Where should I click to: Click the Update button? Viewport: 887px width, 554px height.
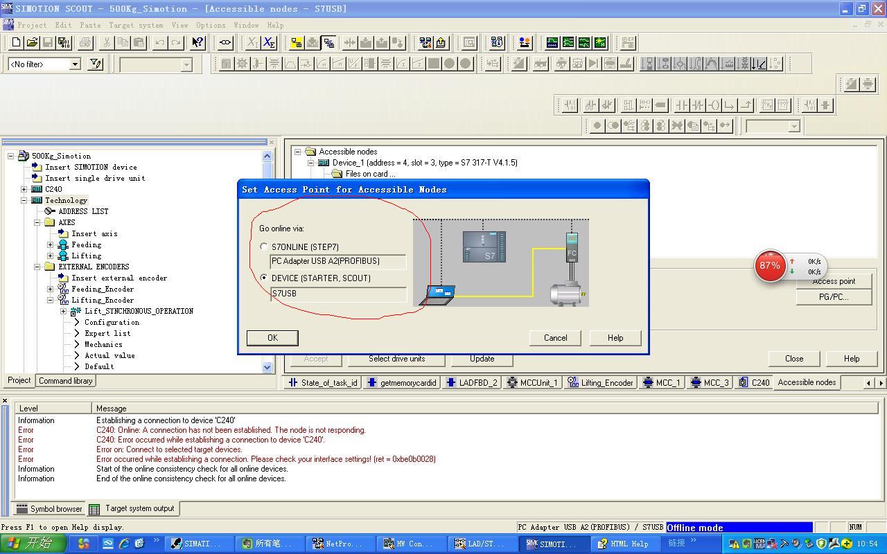click(482, 359)
